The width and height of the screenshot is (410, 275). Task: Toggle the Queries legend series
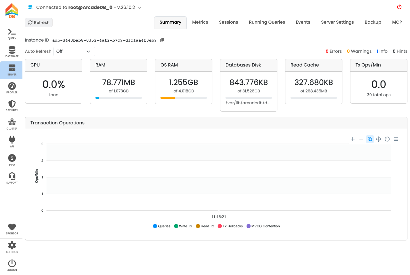[x=162, y=226]
